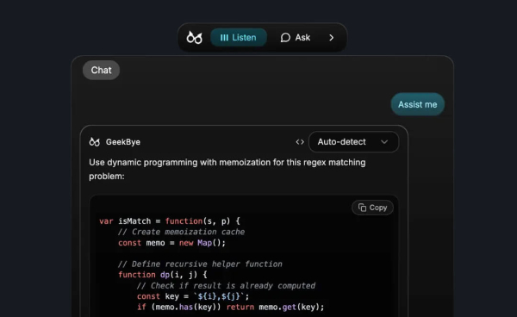The height and width of the screenshot is (317, 517).
Task: Switch to the Chat tab
Action: coord(101,70)
